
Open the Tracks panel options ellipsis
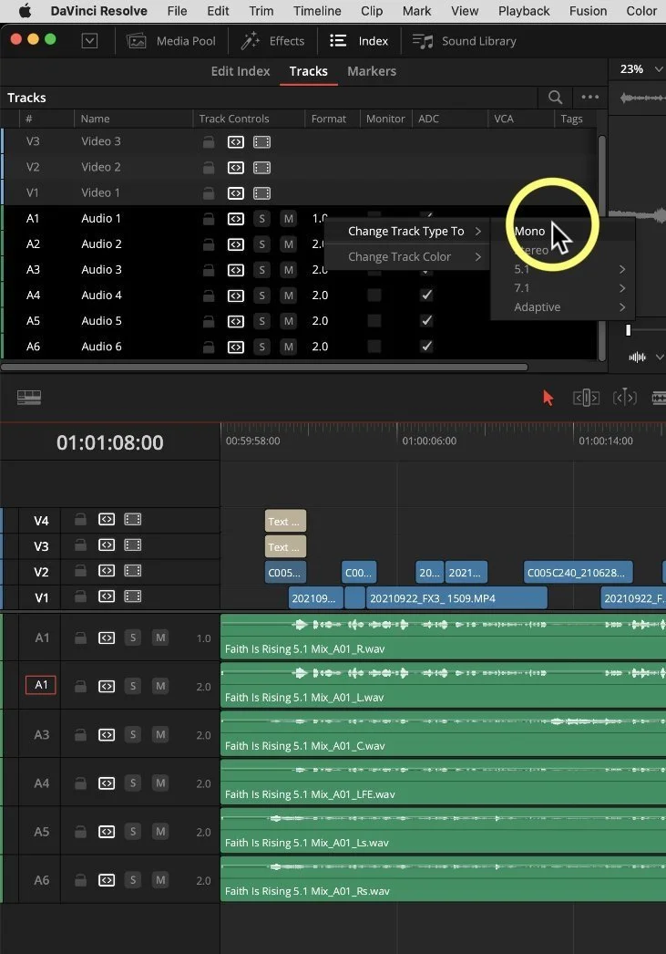click(x=590, y=98)
